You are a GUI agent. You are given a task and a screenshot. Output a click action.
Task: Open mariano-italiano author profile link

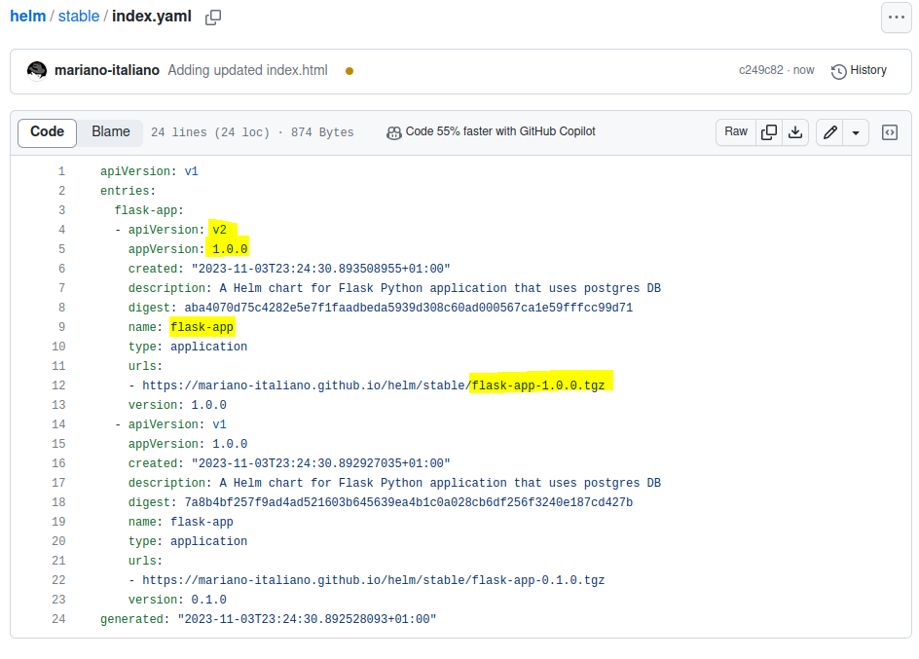107,70
